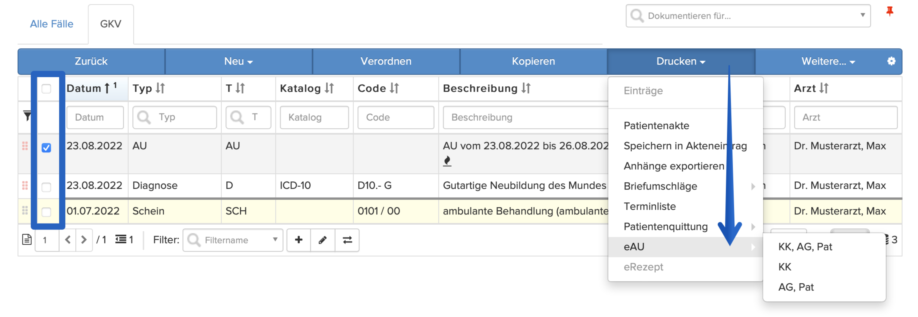Choose Patientenakte from Drucken menu
The height and width of the screenshot is (317, 918).
(x=656, y=126)
